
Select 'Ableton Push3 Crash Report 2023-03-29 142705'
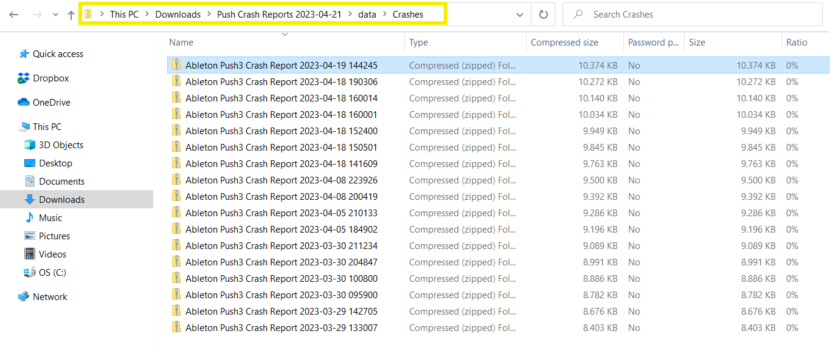point(282,312)
